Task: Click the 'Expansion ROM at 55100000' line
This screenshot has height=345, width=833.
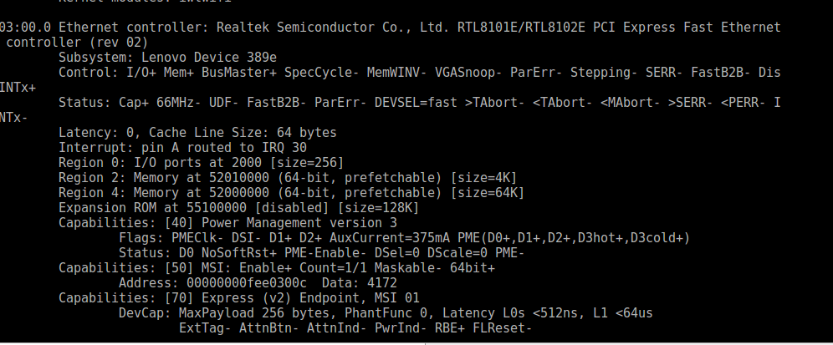Action: [155, 208]
